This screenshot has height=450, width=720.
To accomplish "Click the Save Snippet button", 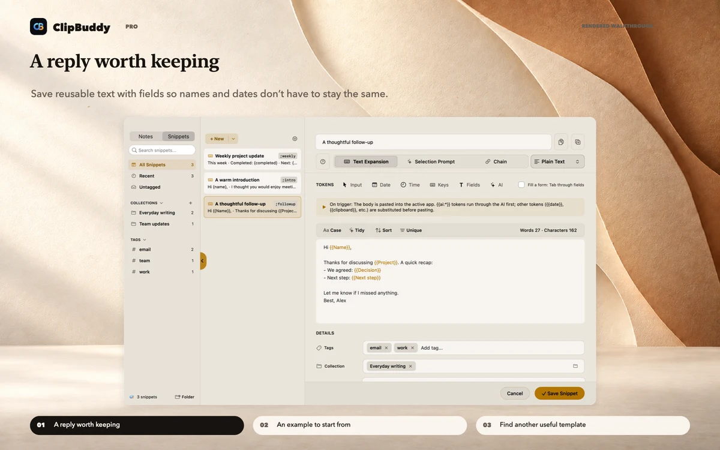I will [559, 394].
